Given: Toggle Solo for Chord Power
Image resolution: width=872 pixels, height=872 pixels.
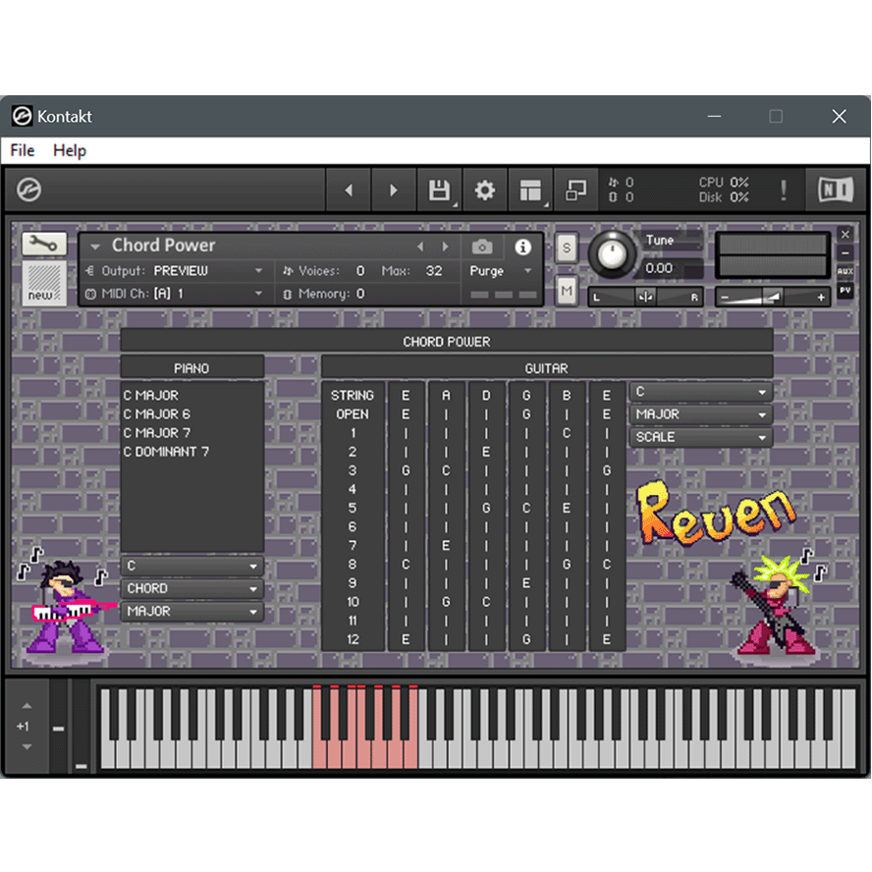Looking at the screenshot, I should click(567, 247).
